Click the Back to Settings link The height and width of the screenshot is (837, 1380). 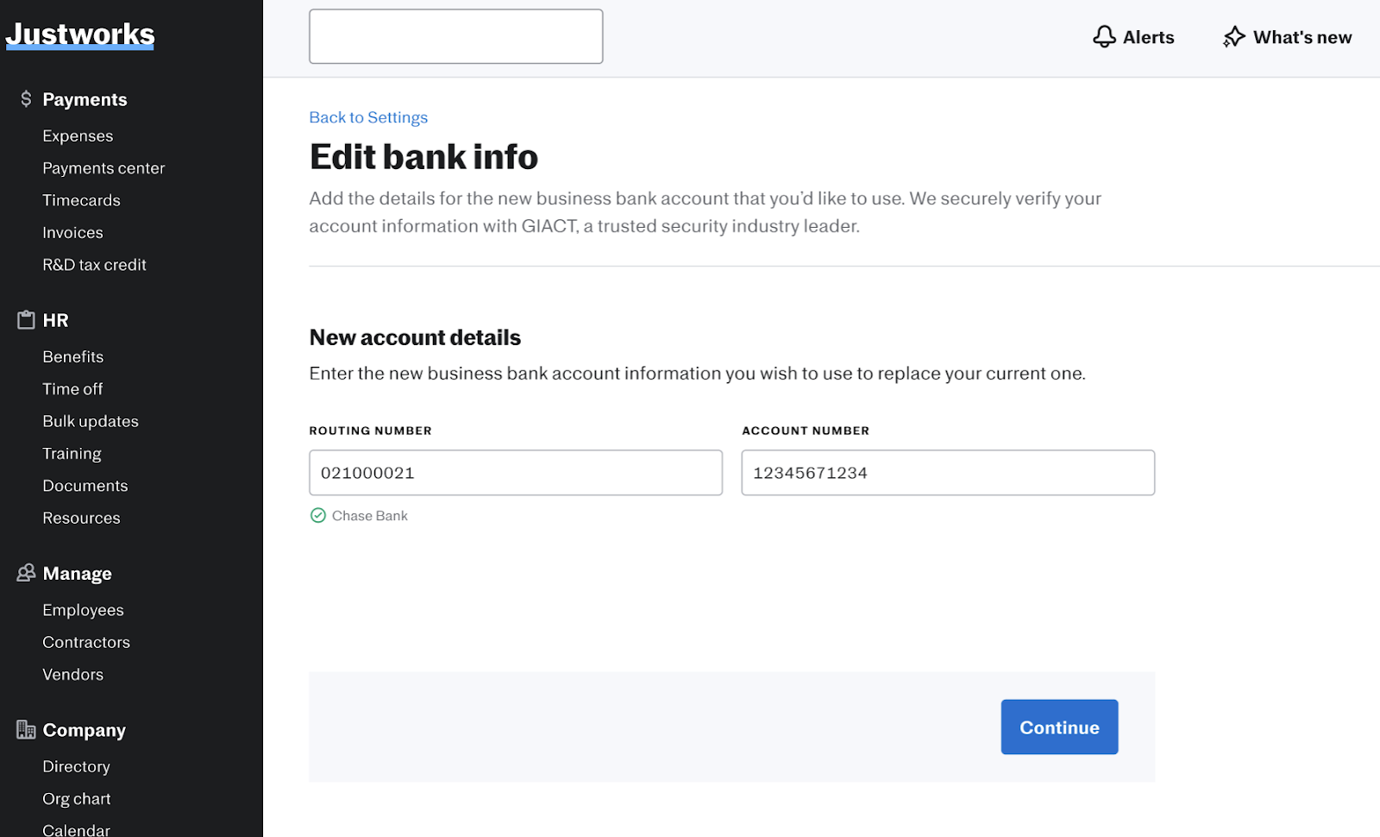click(x=368, y=117)
